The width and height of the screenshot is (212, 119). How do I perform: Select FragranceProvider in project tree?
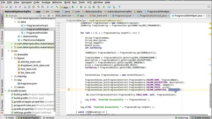37,33
